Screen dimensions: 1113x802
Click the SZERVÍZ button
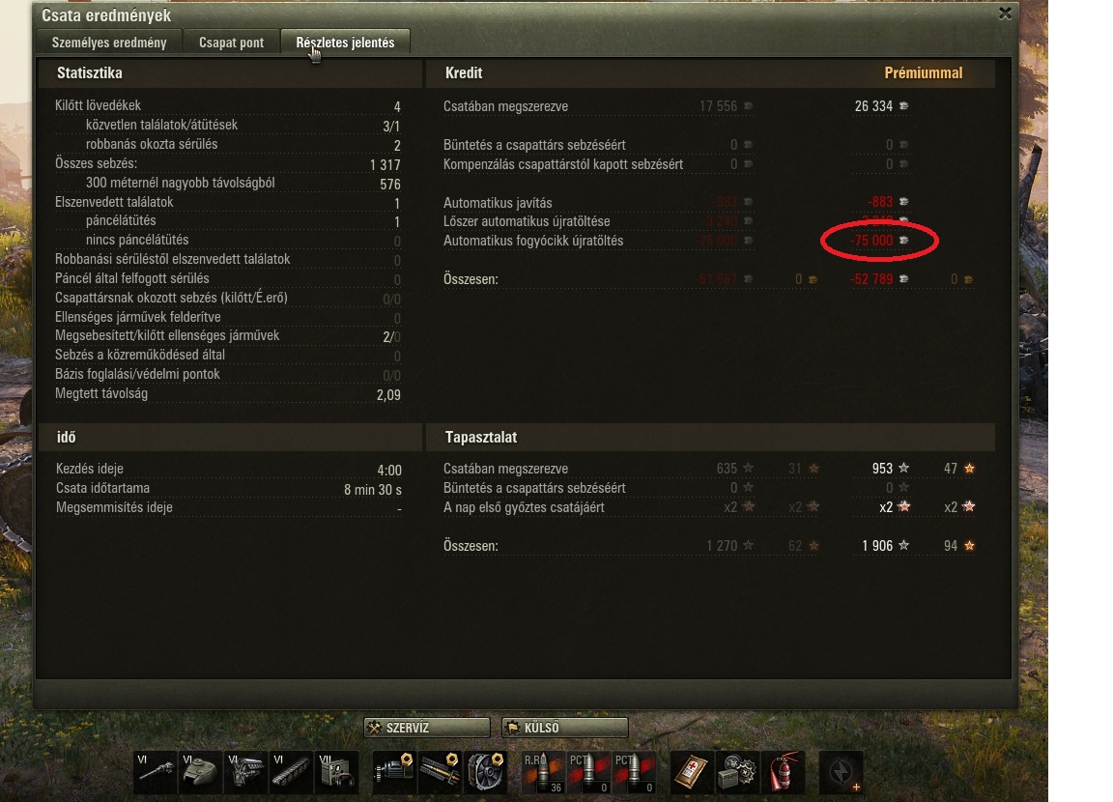point(427,728)
